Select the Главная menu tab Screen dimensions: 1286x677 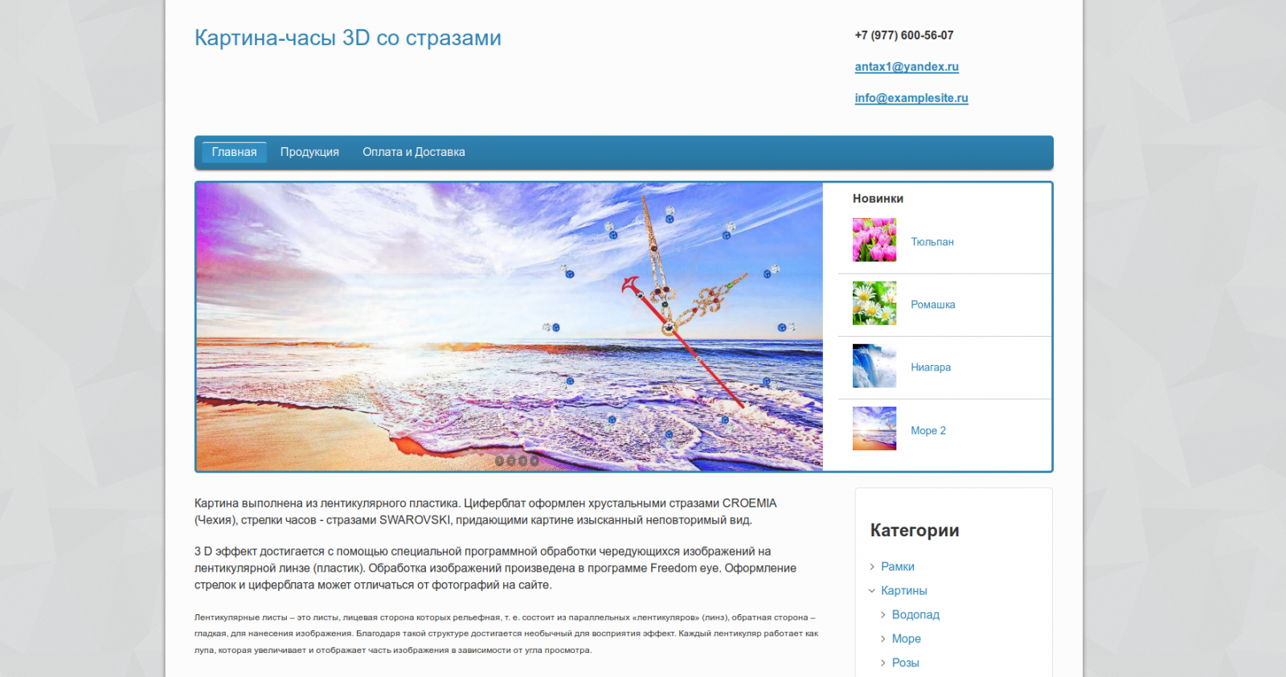pyautogui.click(x=234, y=152)
